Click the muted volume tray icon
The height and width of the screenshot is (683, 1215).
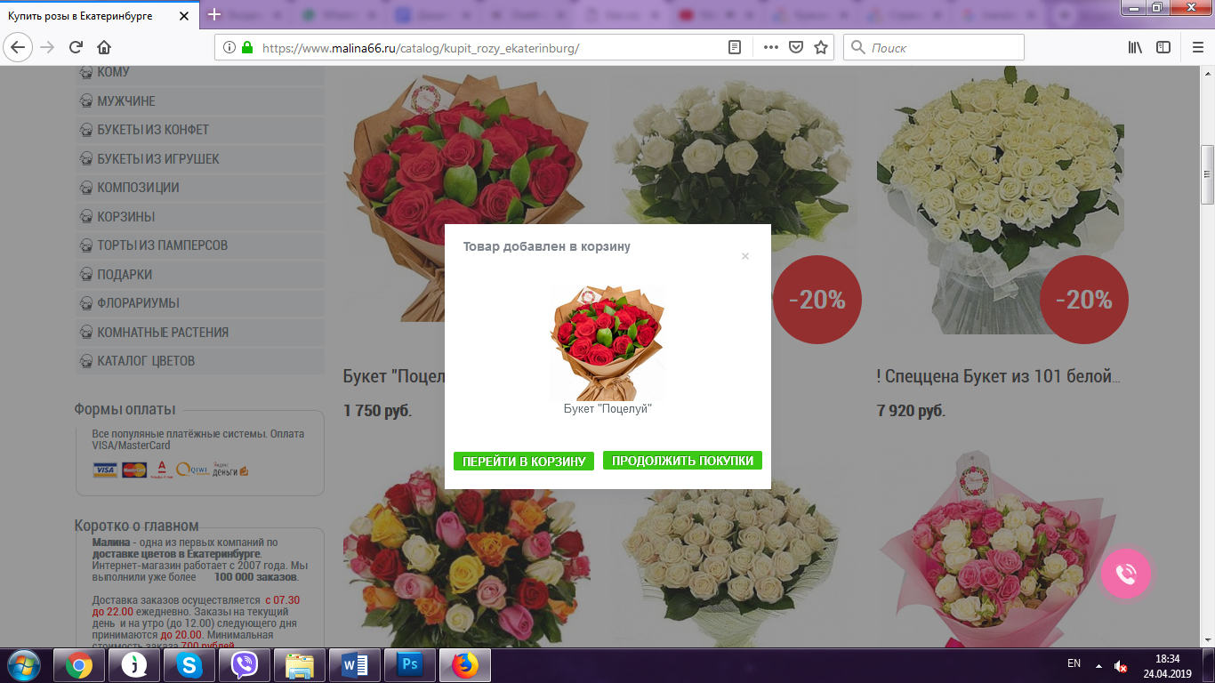point(1120,665)
